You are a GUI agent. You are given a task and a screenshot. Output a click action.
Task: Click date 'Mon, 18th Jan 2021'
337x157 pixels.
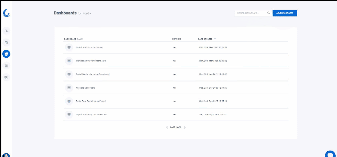point(213,74)
